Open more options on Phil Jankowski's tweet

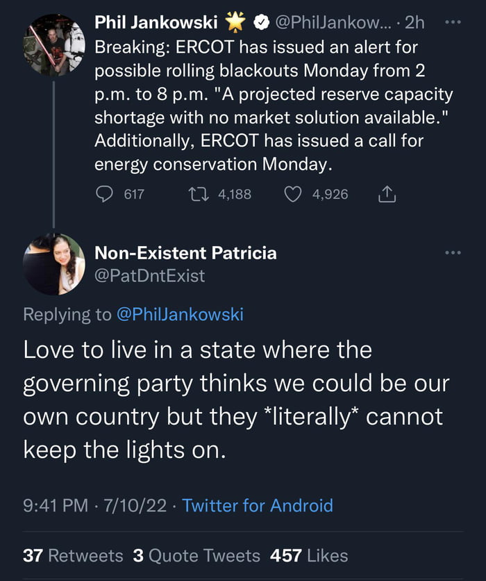pos(452,22)
